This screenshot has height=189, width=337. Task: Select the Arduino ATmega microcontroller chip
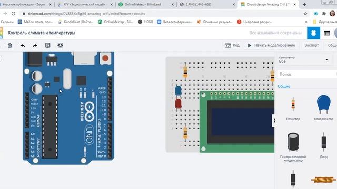click(x=50, y=127)
